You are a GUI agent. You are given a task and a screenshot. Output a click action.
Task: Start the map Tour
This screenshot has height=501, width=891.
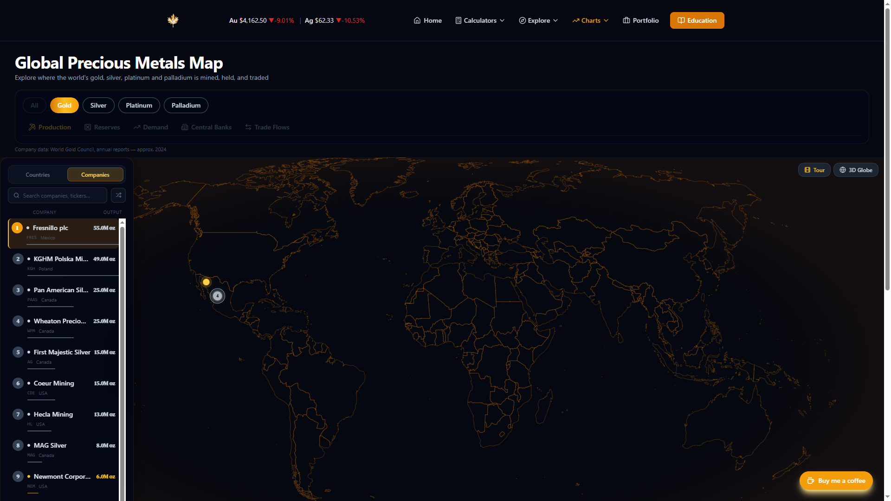pyautogui.click(x=814, y=170)
